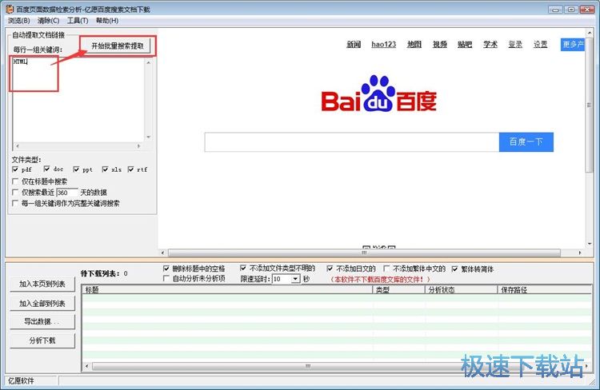Viewport: 600px width, 390px height.
Task: Open Baidu 新闻 link
Action: (x=354, y=44)
